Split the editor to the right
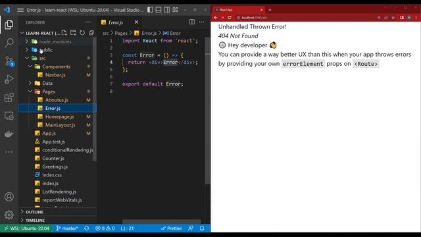421x237 pixels. pyautogui.click(x=191, y=22)
